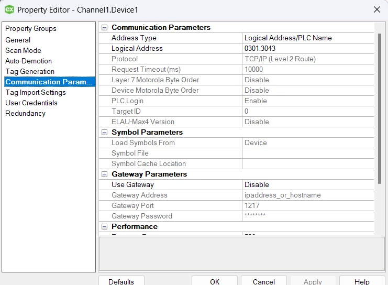
Task: Open the Address Type value dropdown
Action: [308, 38]
